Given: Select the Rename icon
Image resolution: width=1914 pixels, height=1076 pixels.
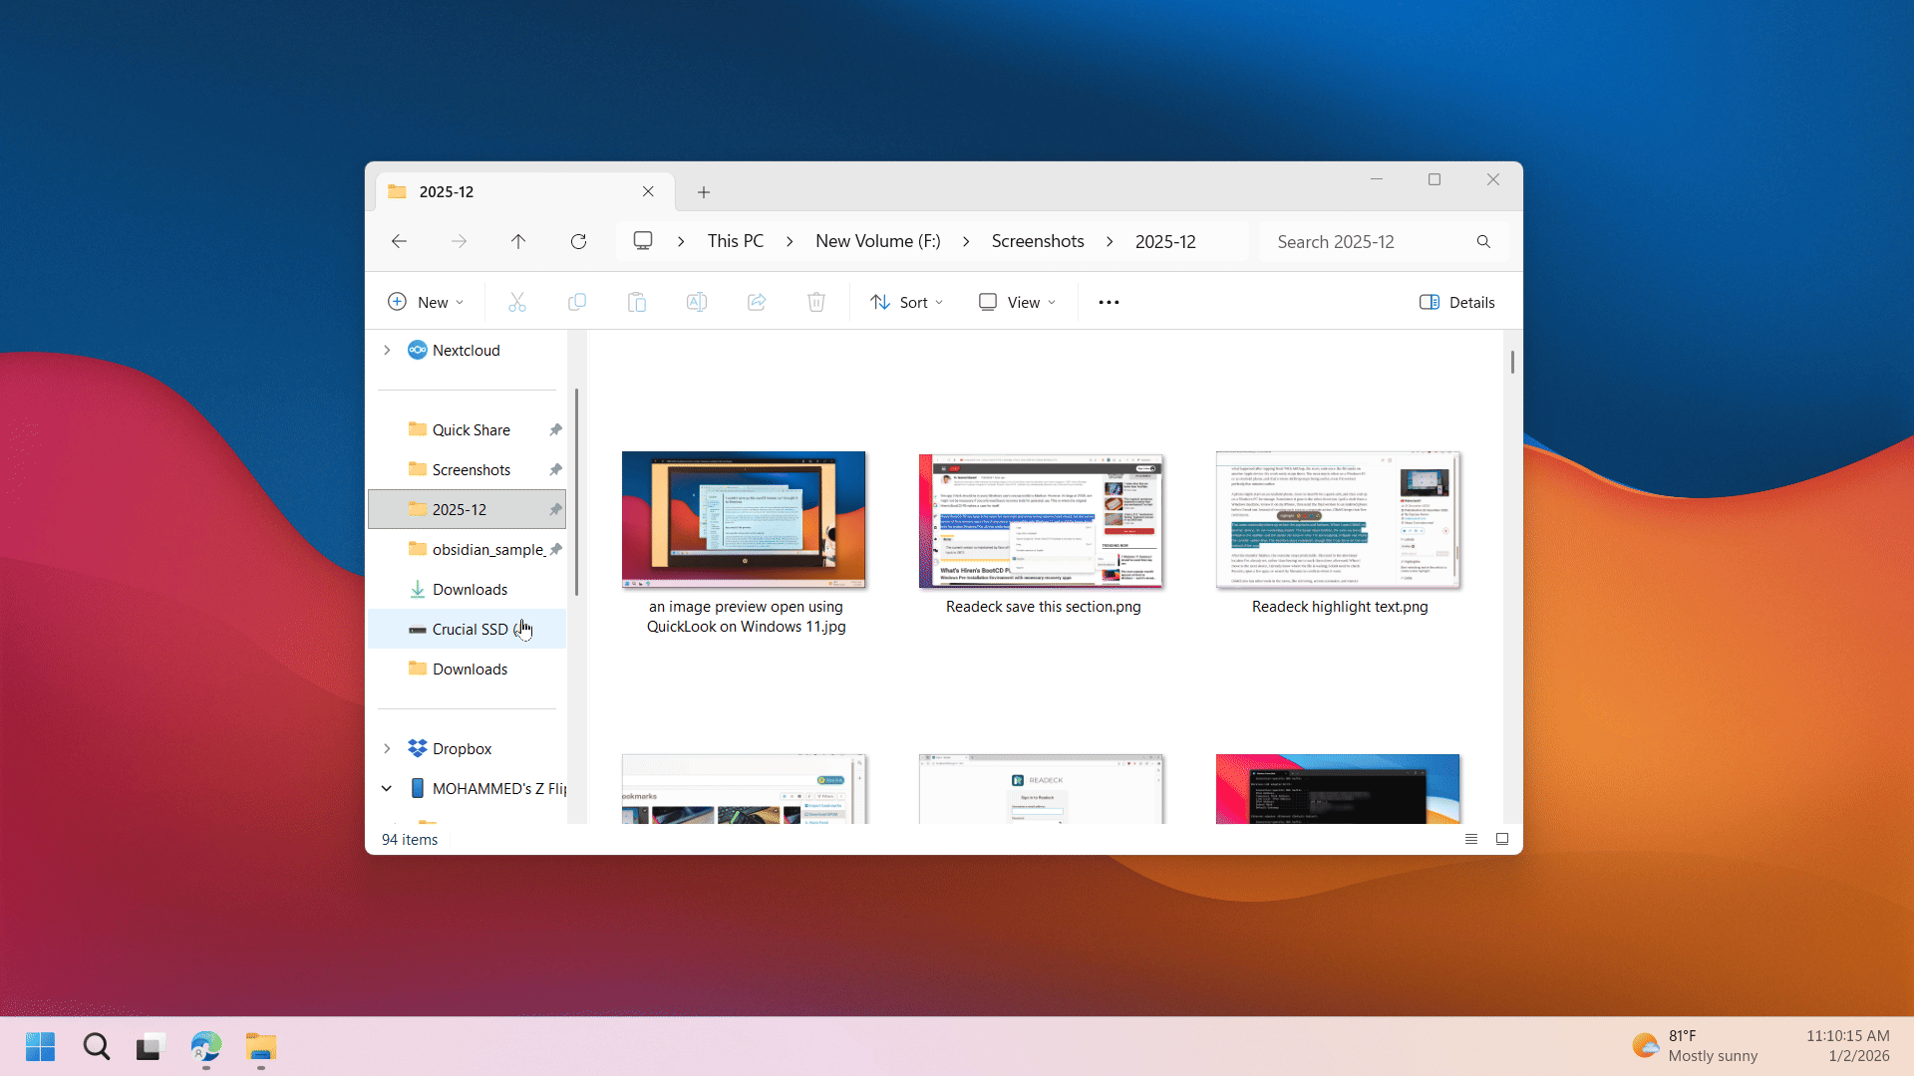Looking at the screenshot, I should tap(697, 301).
